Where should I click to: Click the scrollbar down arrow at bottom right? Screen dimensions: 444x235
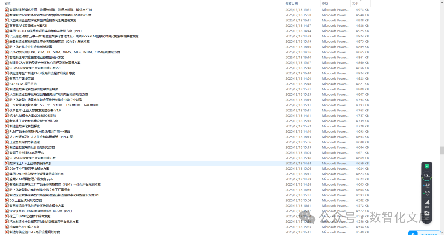click(x=442, y=233)
